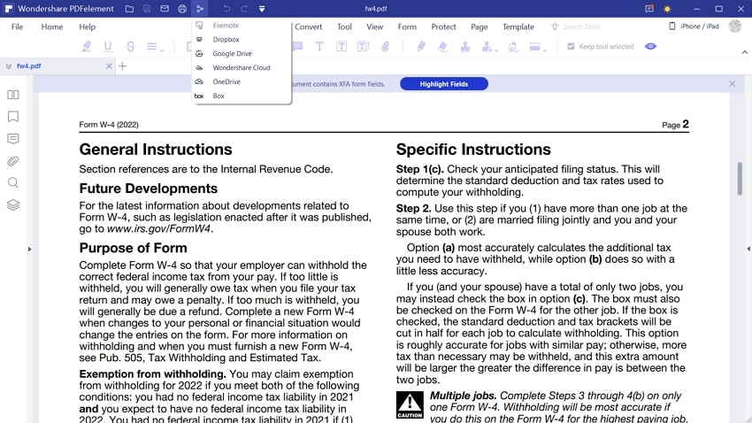Select the strikethrough annotation tool
The image size is (752, 423).
(x=130, y=47)
